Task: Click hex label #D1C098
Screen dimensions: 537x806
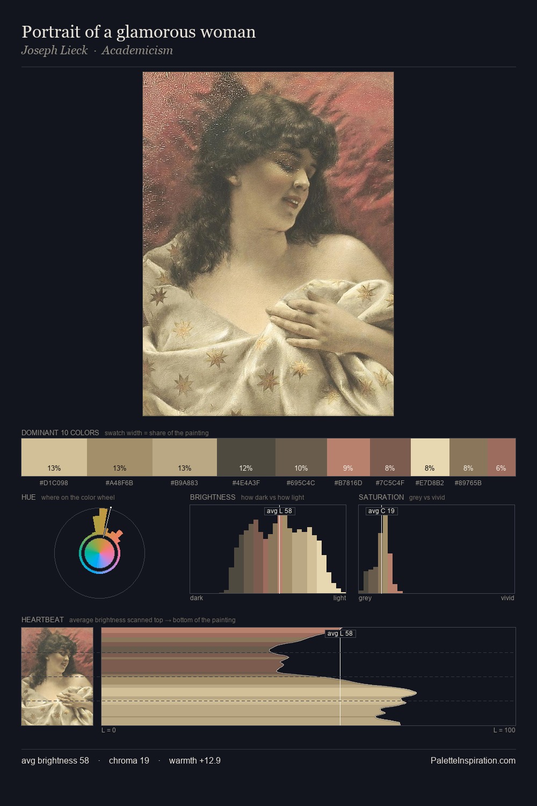Action: click(54, 483)
